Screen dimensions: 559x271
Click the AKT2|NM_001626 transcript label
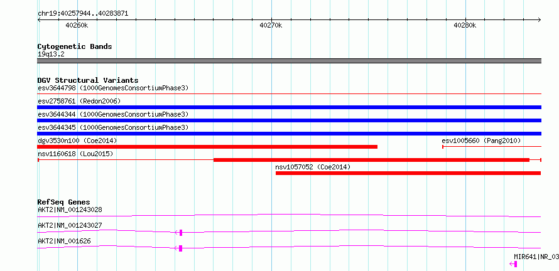[x=64, y=241]
